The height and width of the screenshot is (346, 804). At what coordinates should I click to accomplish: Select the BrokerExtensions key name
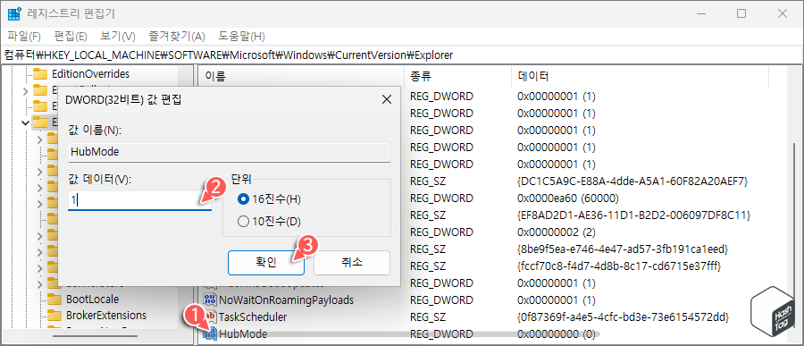pos(106,316)
